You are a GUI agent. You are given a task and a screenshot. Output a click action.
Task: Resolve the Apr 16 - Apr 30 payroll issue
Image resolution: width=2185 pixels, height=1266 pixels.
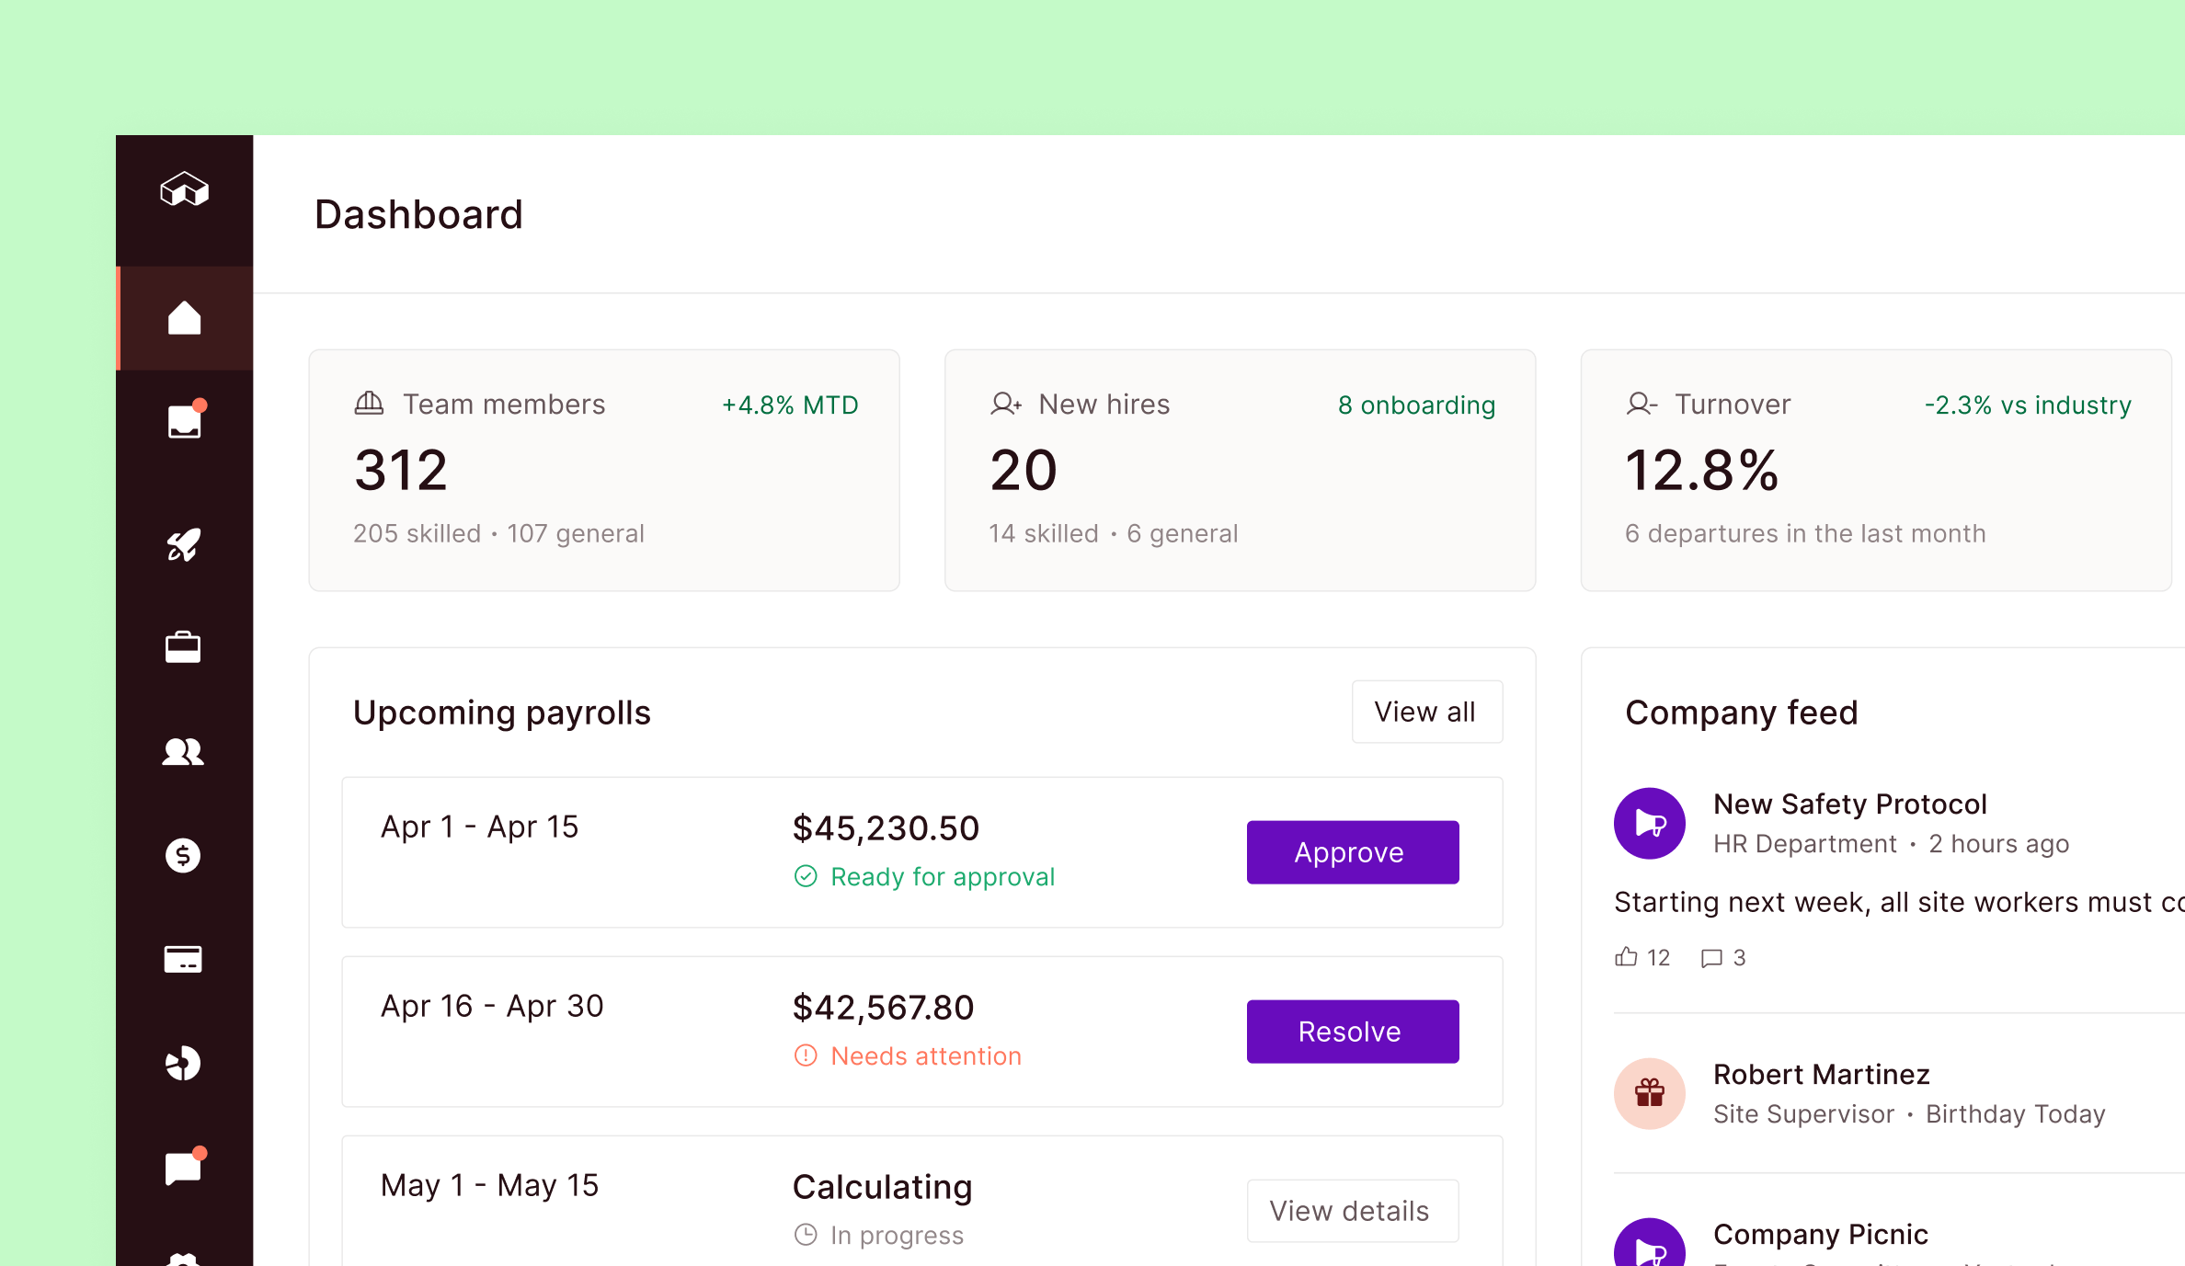(x=1352, y=1031)
